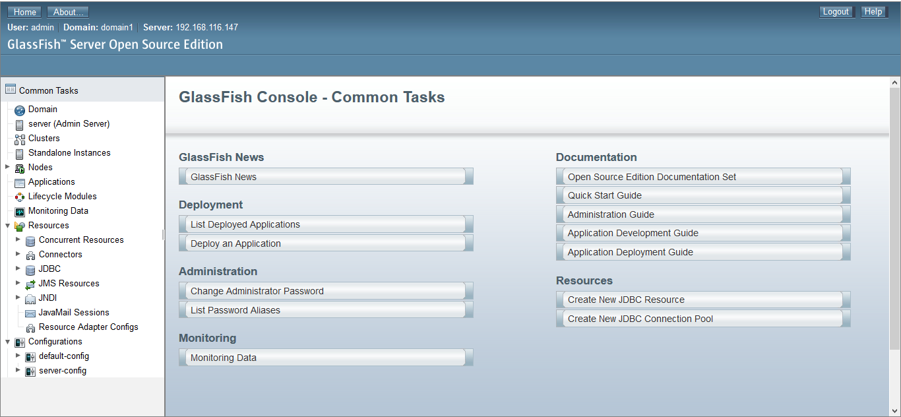Screen dimensions: 901x417
Task: Click the JDBC database icon
Action: point(30,270)
